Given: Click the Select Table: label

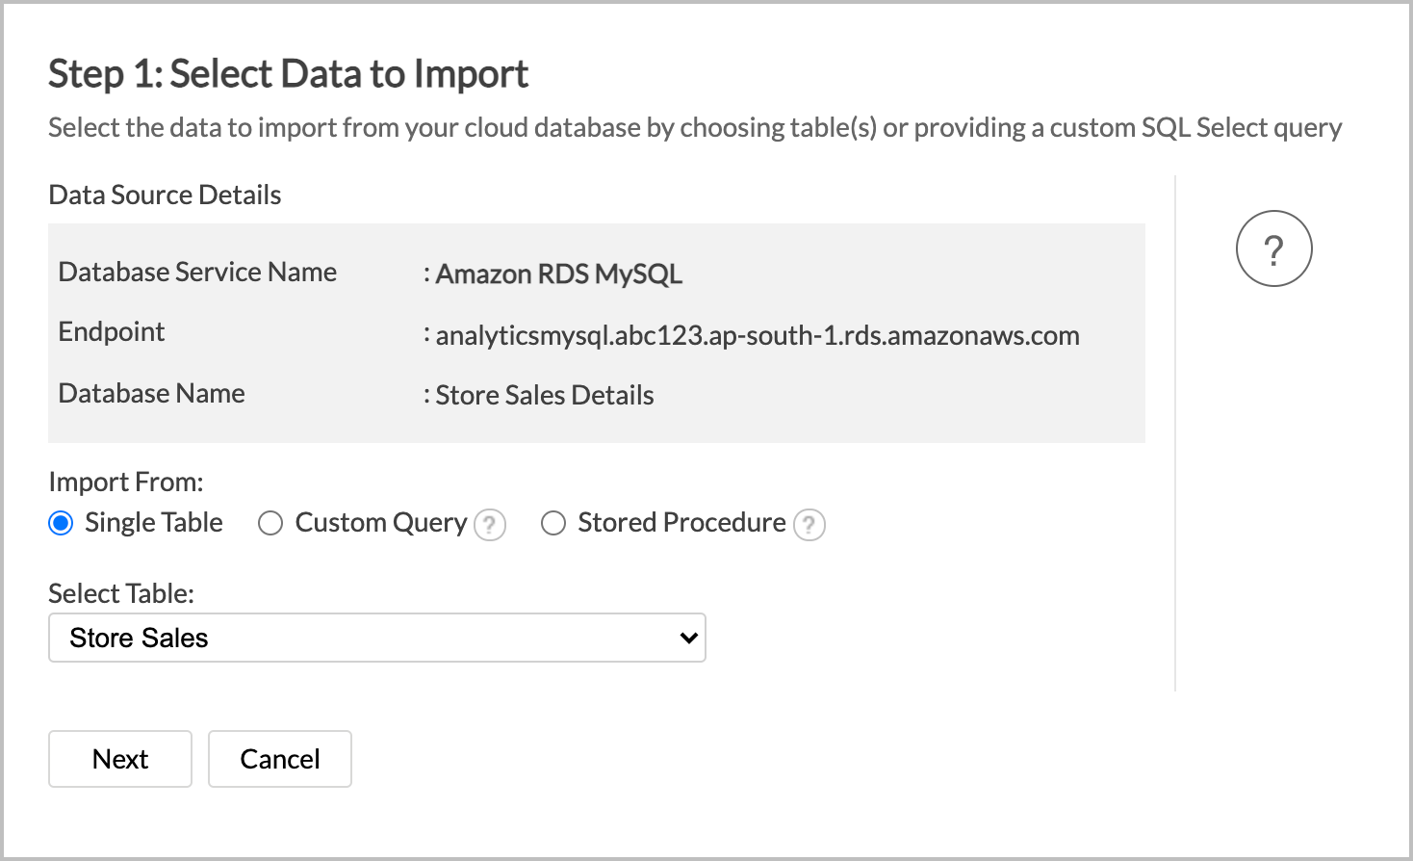Looking at the screenshot, I should 121,593.
